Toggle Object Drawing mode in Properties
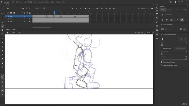Image resolution: width=189 pixels, height=106 pixels. click(x=162, y=20)
